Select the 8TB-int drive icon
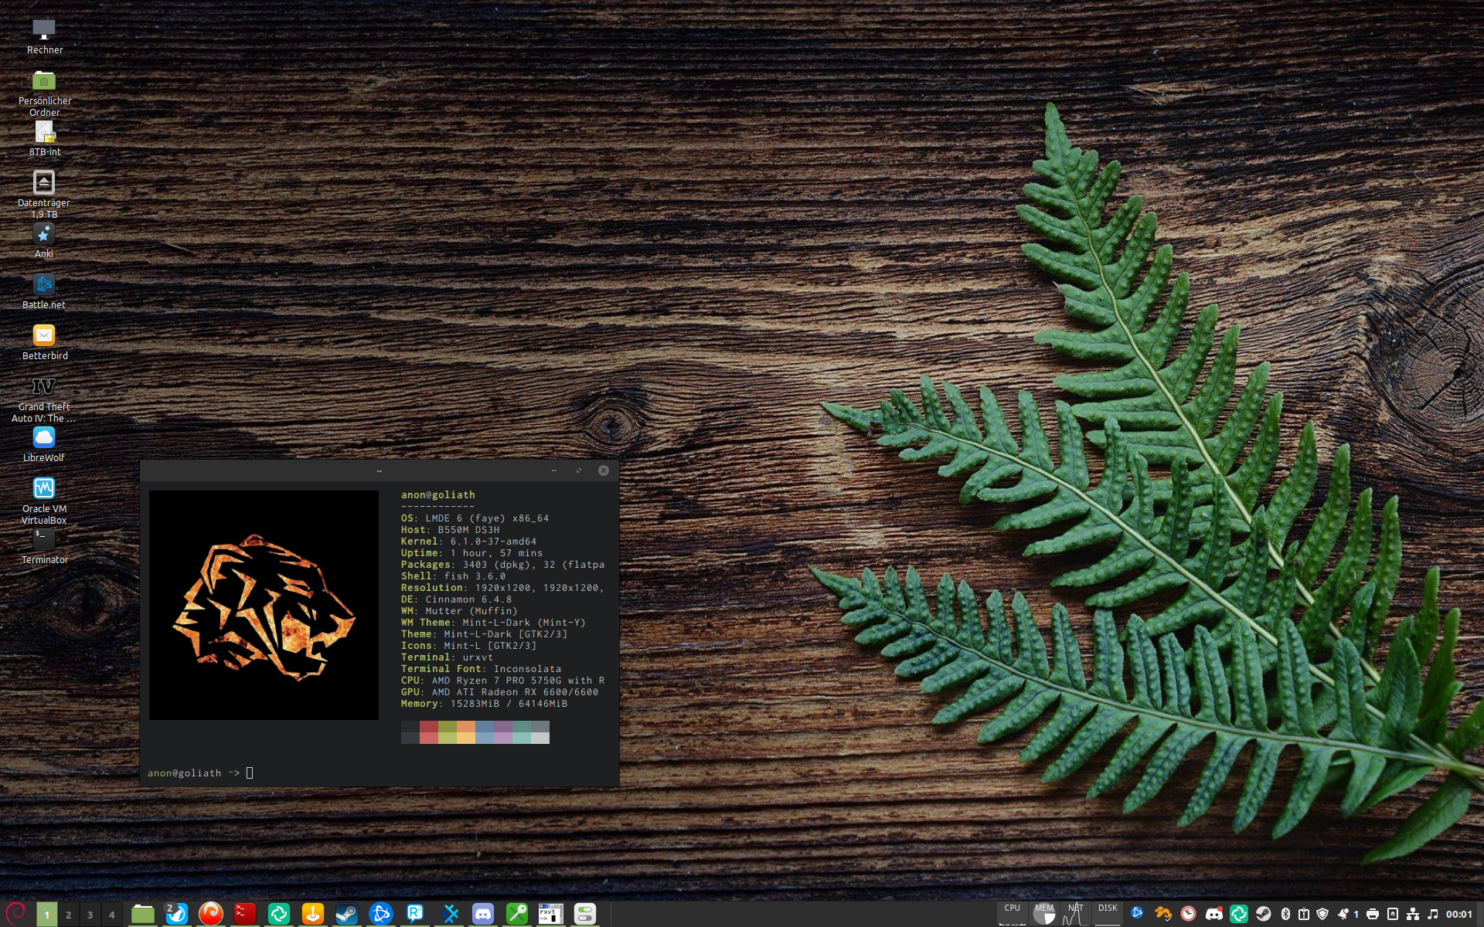Image resolution: width=1484 pixels, height=927 pixels. point(44,139)
